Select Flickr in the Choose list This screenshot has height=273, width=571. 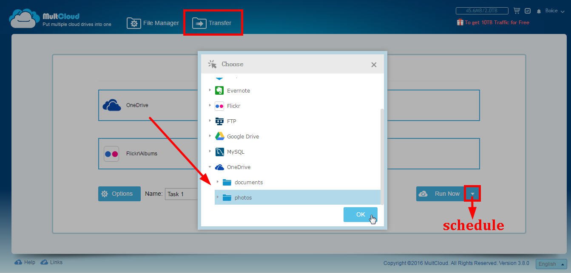click(x=233, y=106)
